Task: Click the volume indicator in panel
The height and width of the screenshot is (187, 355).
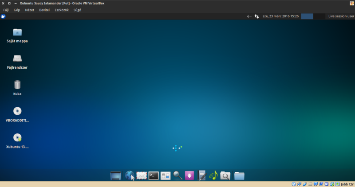Action: coord(249,16)
